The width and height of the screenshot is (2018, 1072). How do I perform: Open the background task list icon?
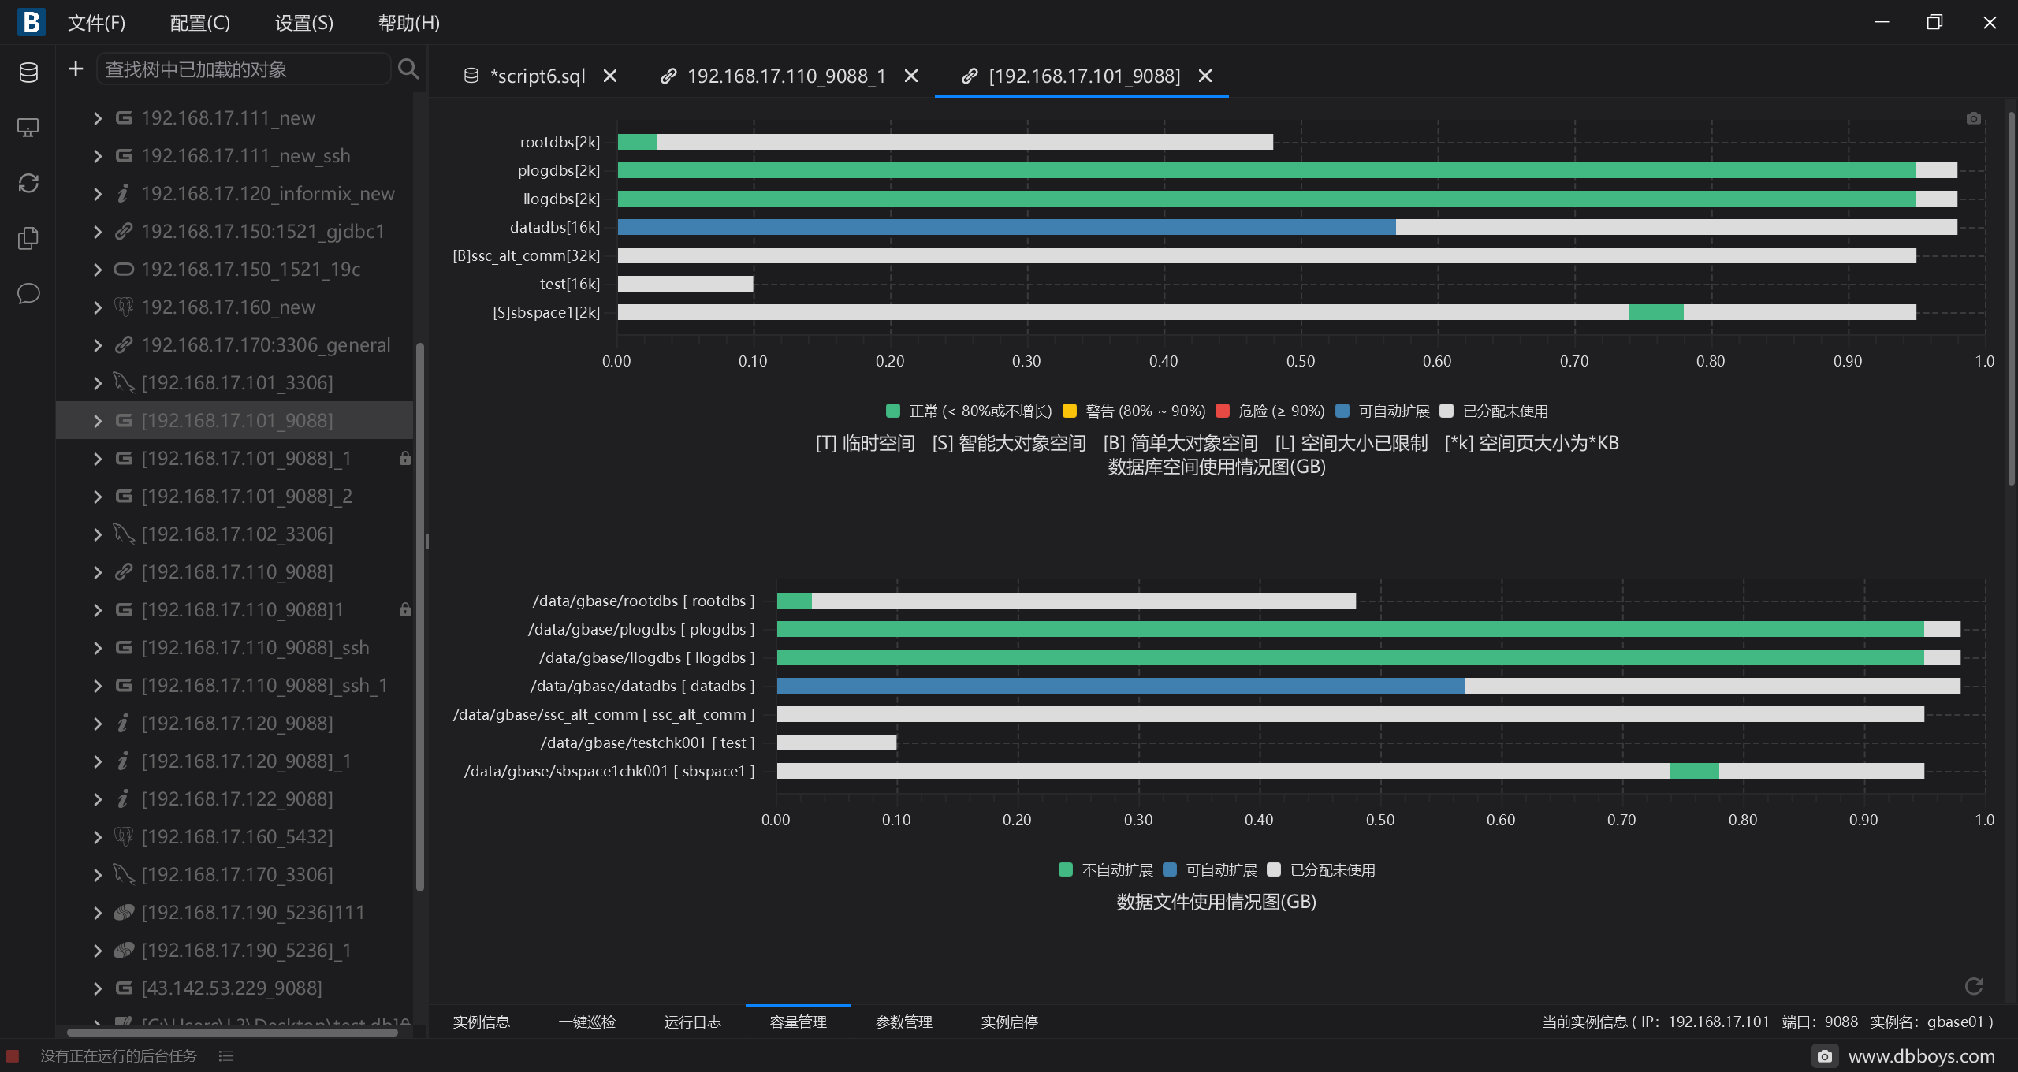(x=226, y=1055)
